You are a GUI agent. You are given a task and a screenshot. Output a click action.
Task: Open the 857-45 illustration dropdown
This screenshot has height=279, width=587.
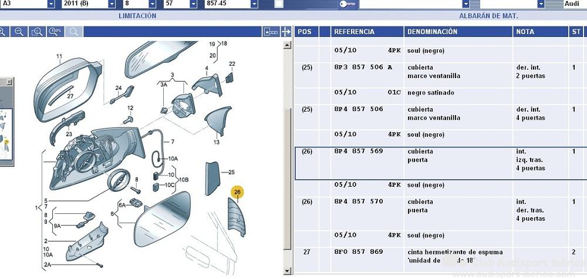pyautogui.click(x=254, y=4)
